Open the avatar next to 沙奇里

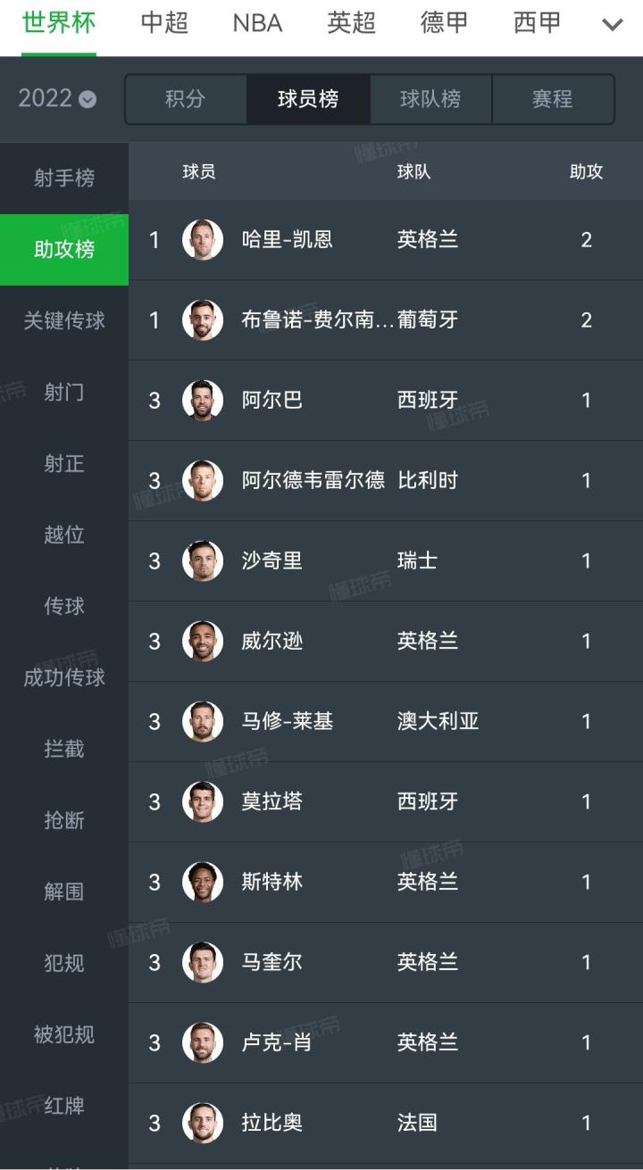coord(203,560)
